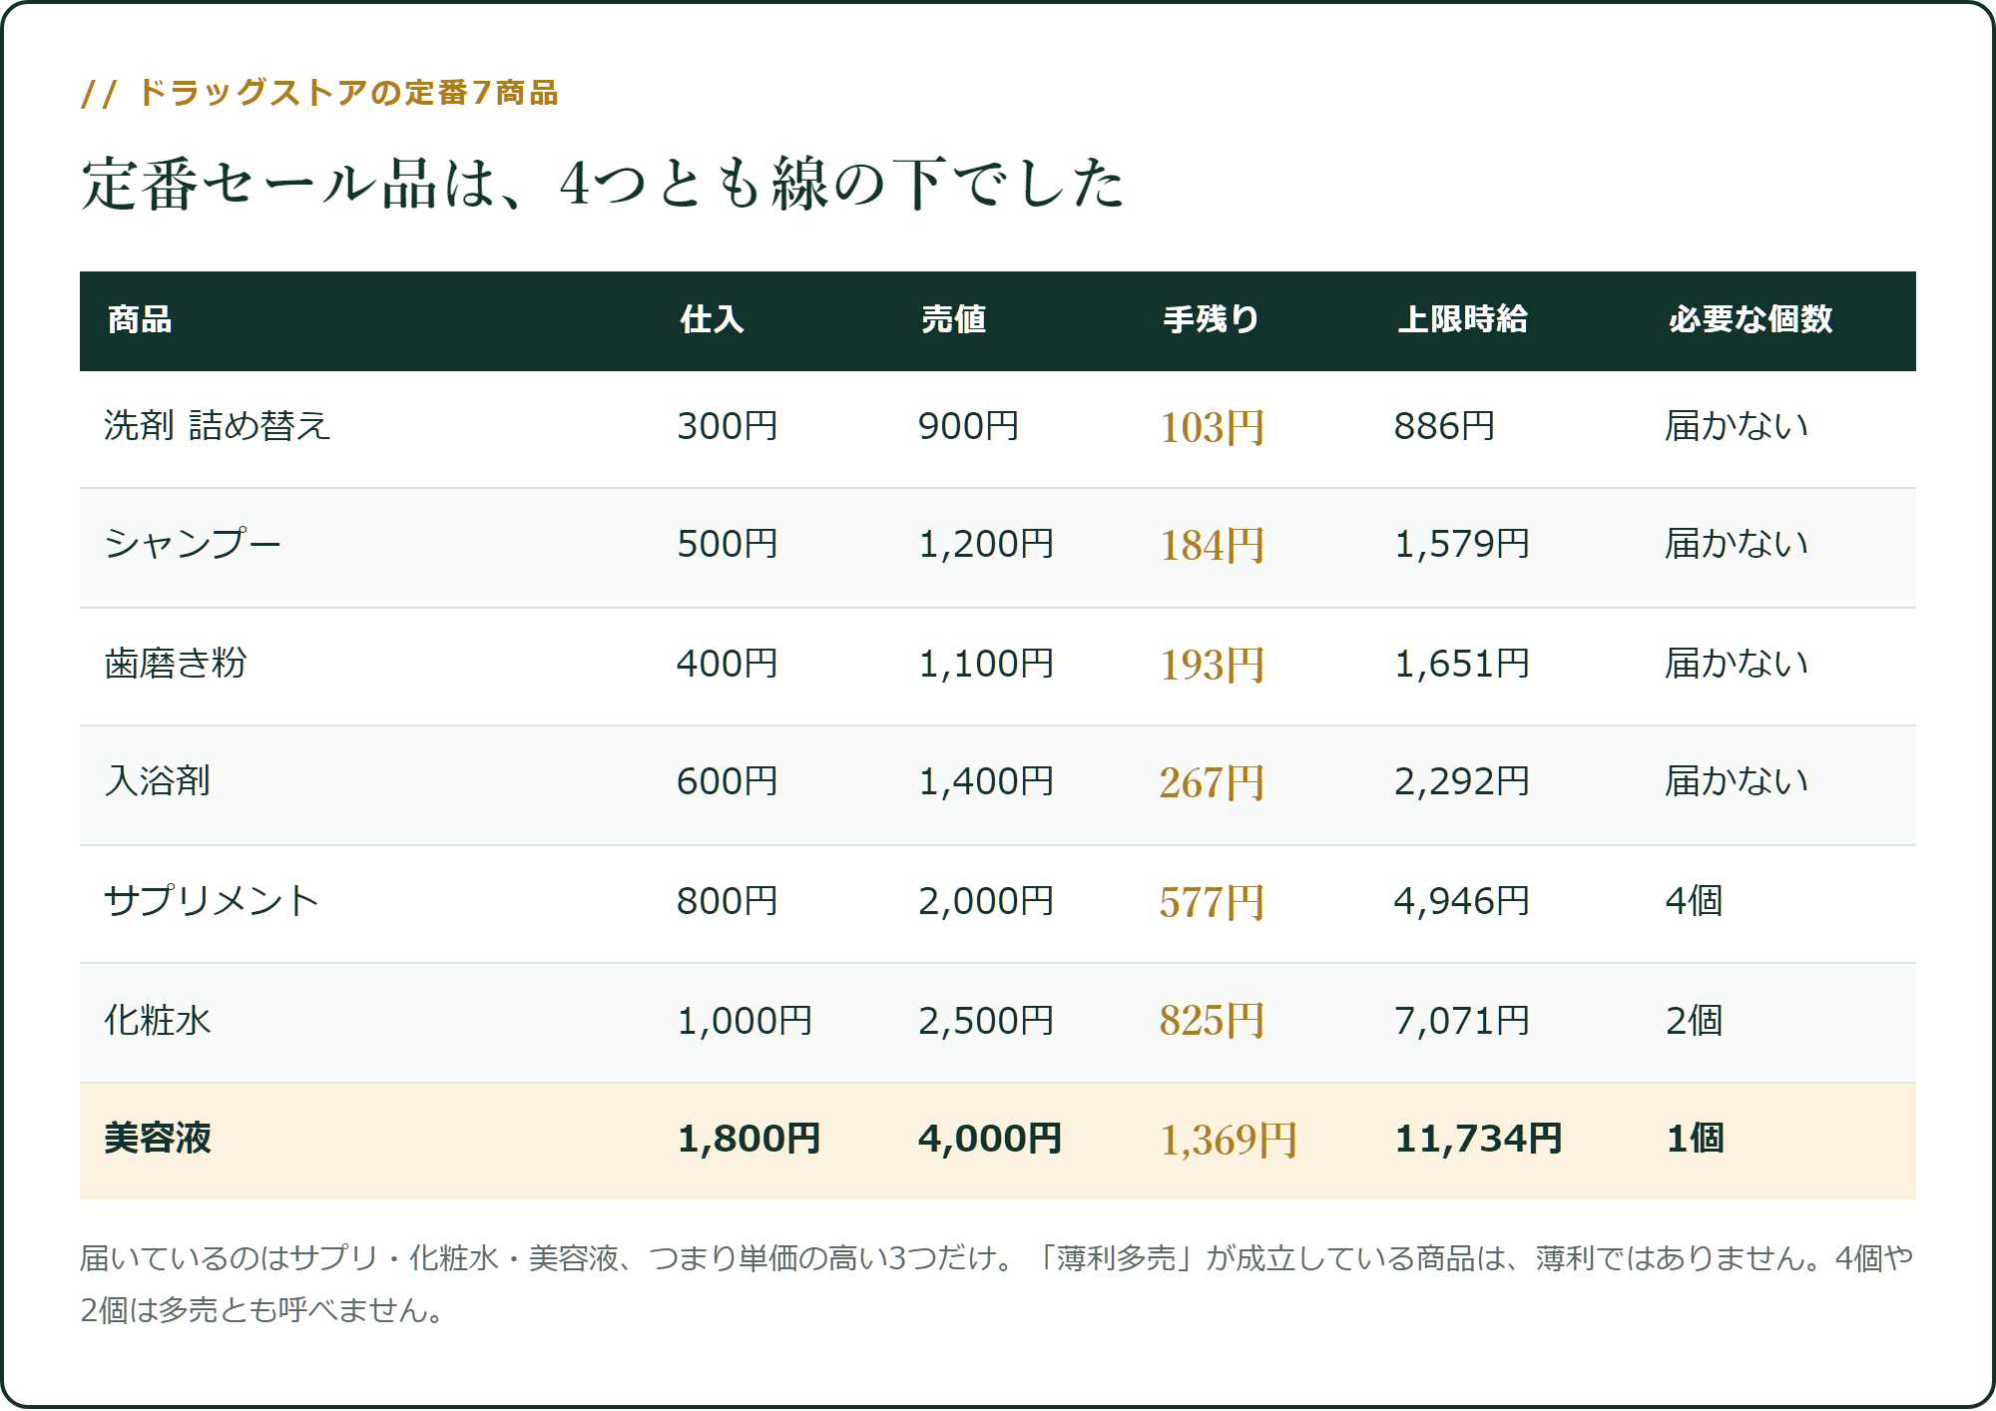The width and height of the screenshot is (1996, 1411).
Task: Click the 1,579円 hourly wage cell
Action: pyautogui.click(x=1462, y=544)
